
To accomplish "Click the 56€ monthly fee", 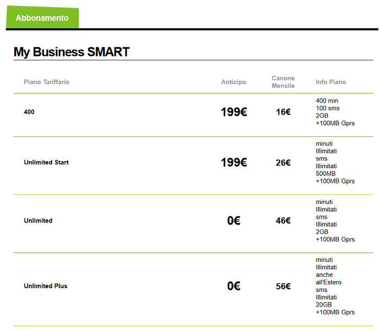I will (x=283, y=287).
